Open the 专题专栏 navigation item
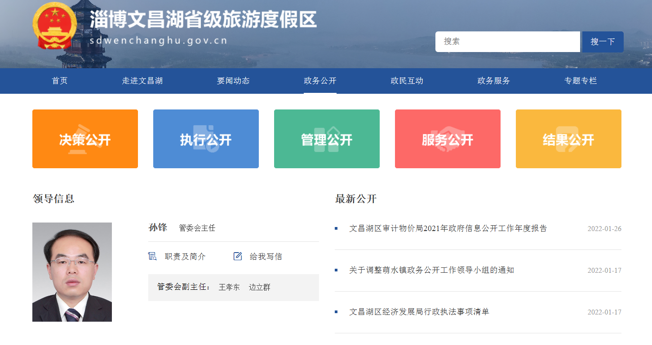Viewport: 652px width, 345px height. pos(581,81)
